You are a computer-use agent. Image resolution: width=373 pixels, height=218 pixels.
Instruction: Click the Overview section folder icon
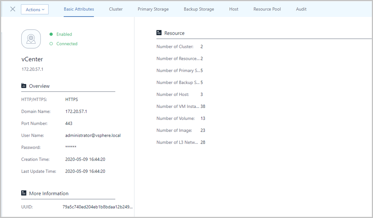[24, 86]
